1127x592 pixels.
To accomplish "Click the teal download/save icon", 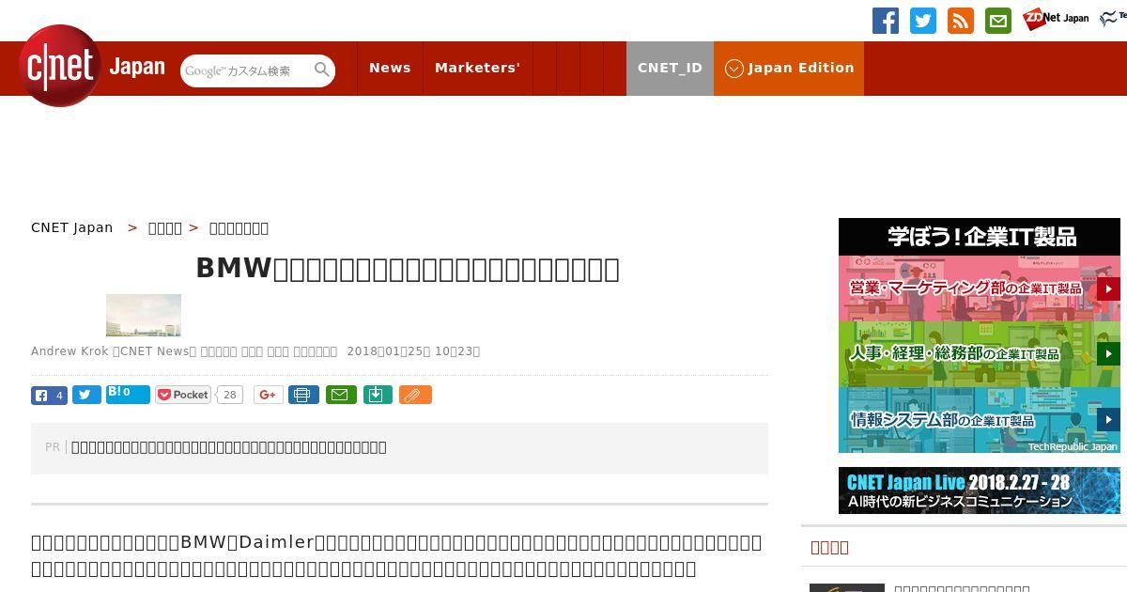I will coord(377,396).
